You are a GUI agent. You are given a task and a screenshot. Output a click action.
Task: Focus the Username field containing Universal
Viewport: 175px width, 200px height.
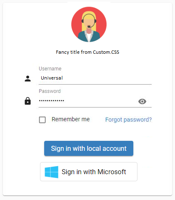point(95,78)
